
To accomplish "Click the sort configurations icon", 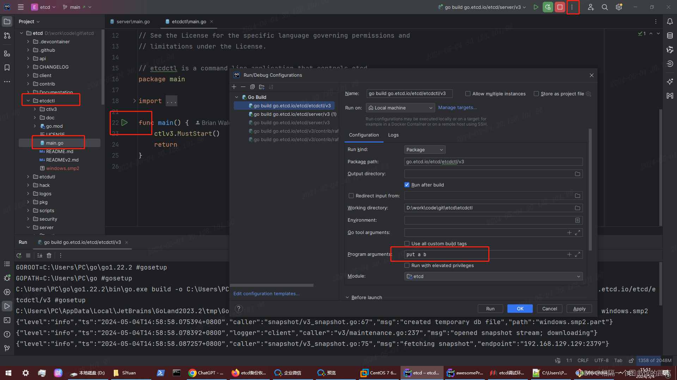I will click(270, 87).
